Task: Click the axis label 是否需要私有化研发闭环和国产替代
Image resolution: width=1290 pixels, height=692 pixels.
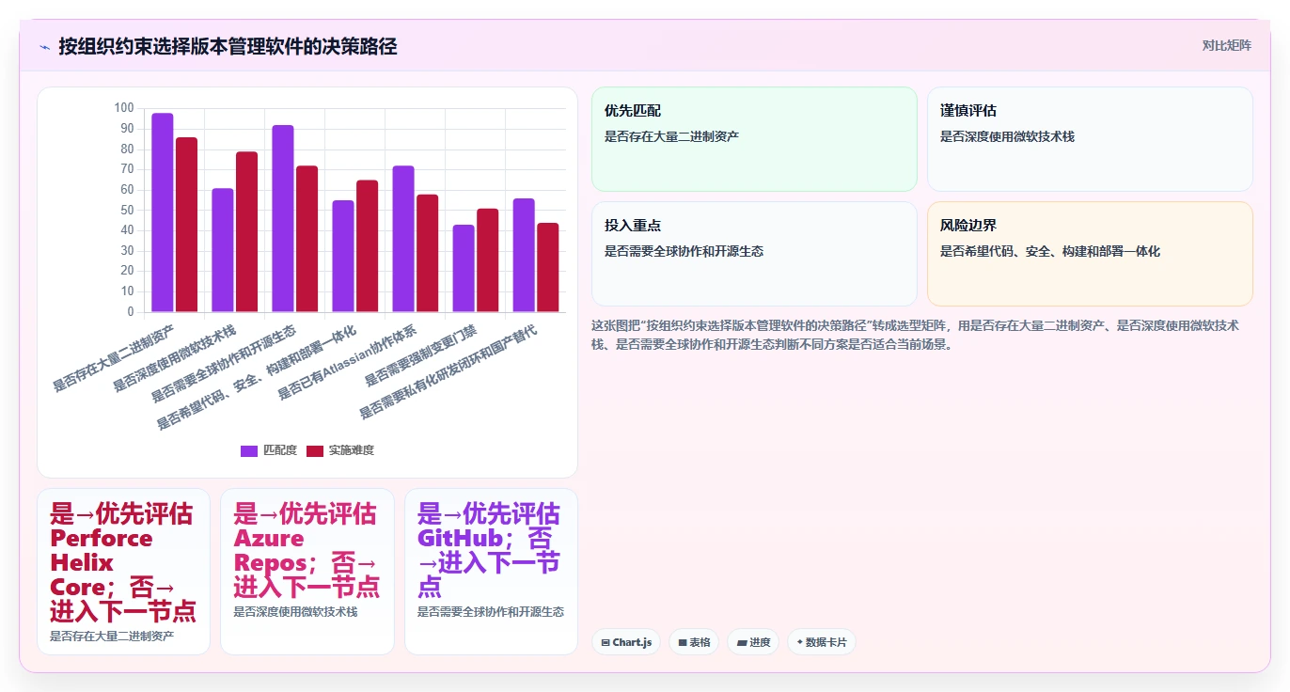Action: (449, 372)
